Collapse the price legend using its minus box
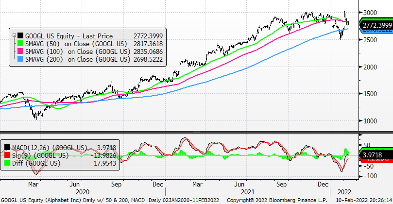 pos(14,35)
